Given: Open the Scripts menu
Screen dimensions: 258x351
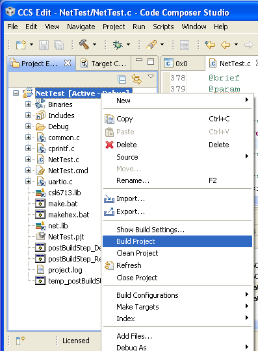Looking at the screenshot, I should pos(163,27).
